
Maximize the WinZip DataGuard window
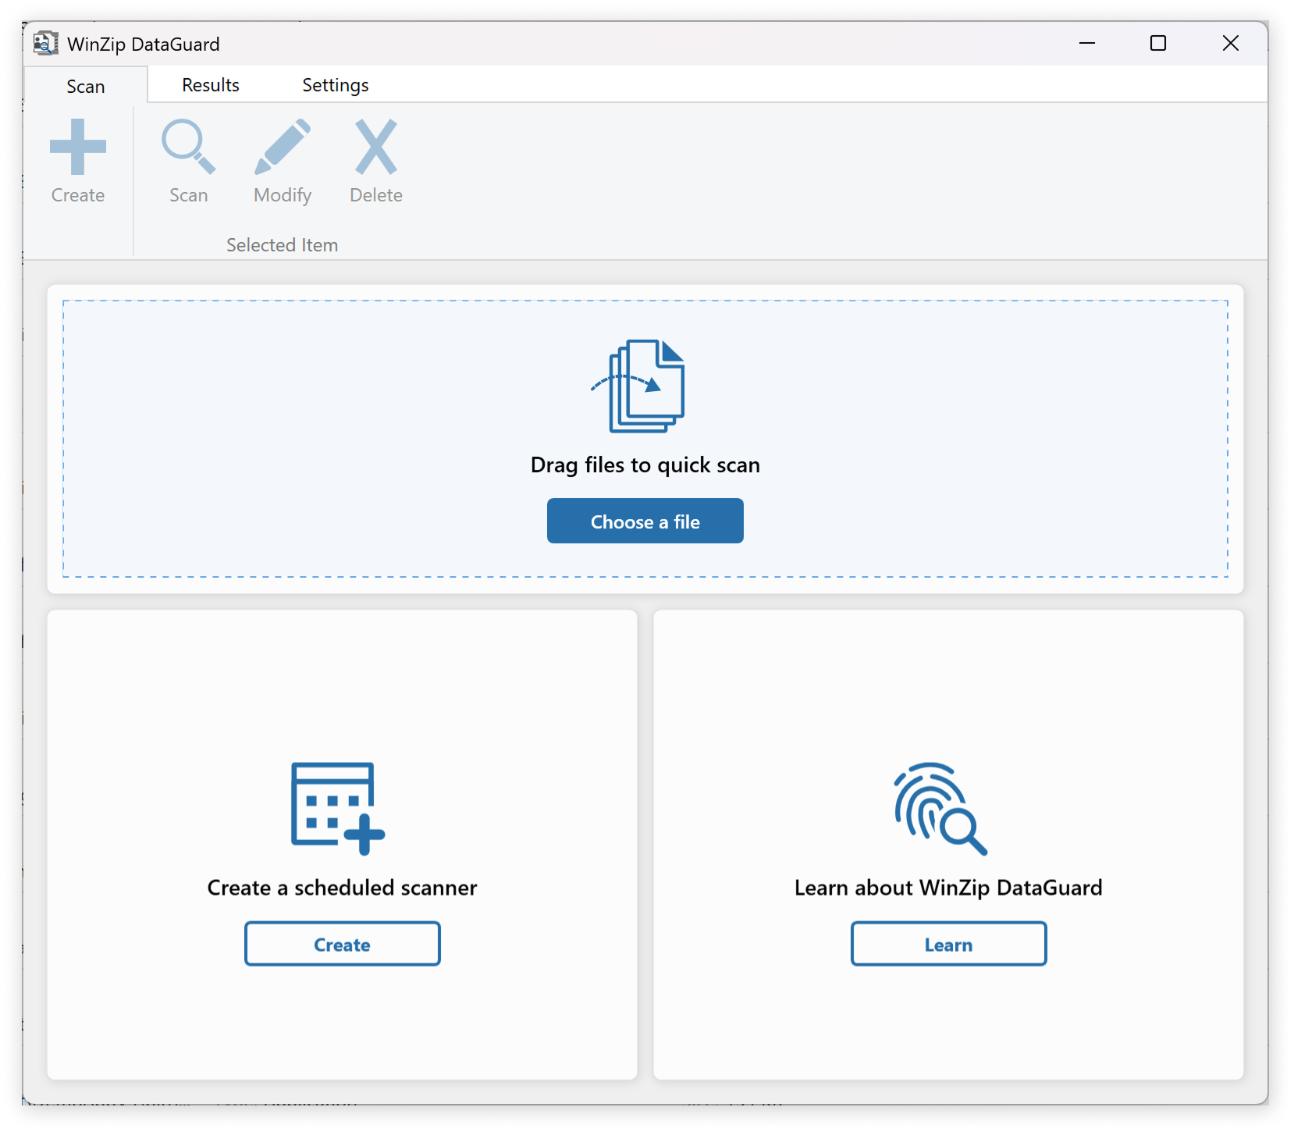pos(1158,43)
